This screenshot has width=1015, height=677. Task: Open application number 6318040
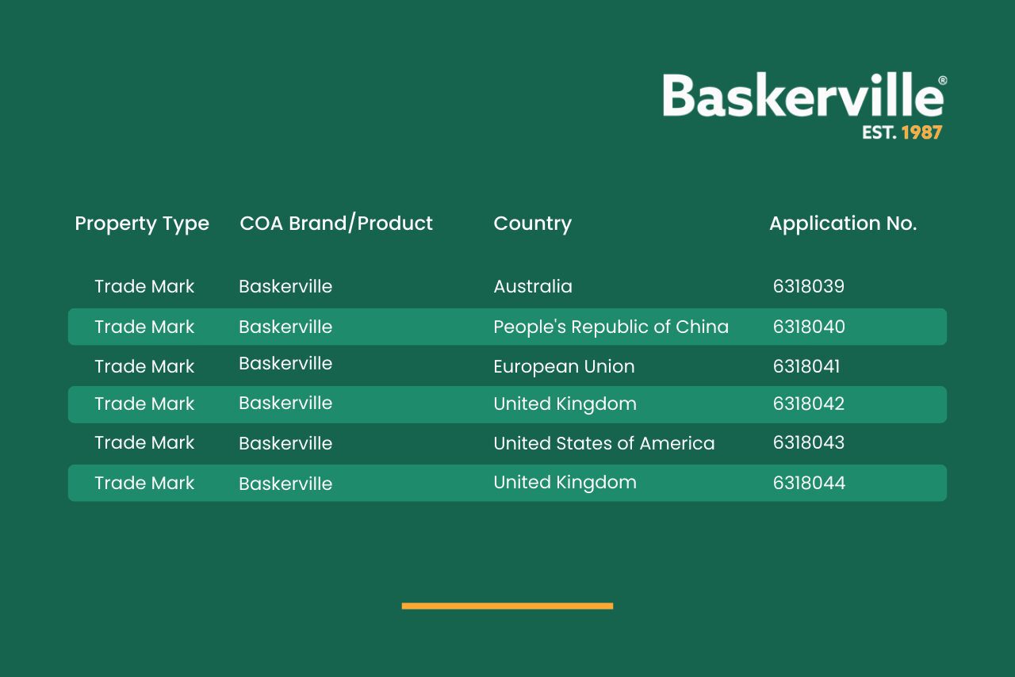coord(809,327)
